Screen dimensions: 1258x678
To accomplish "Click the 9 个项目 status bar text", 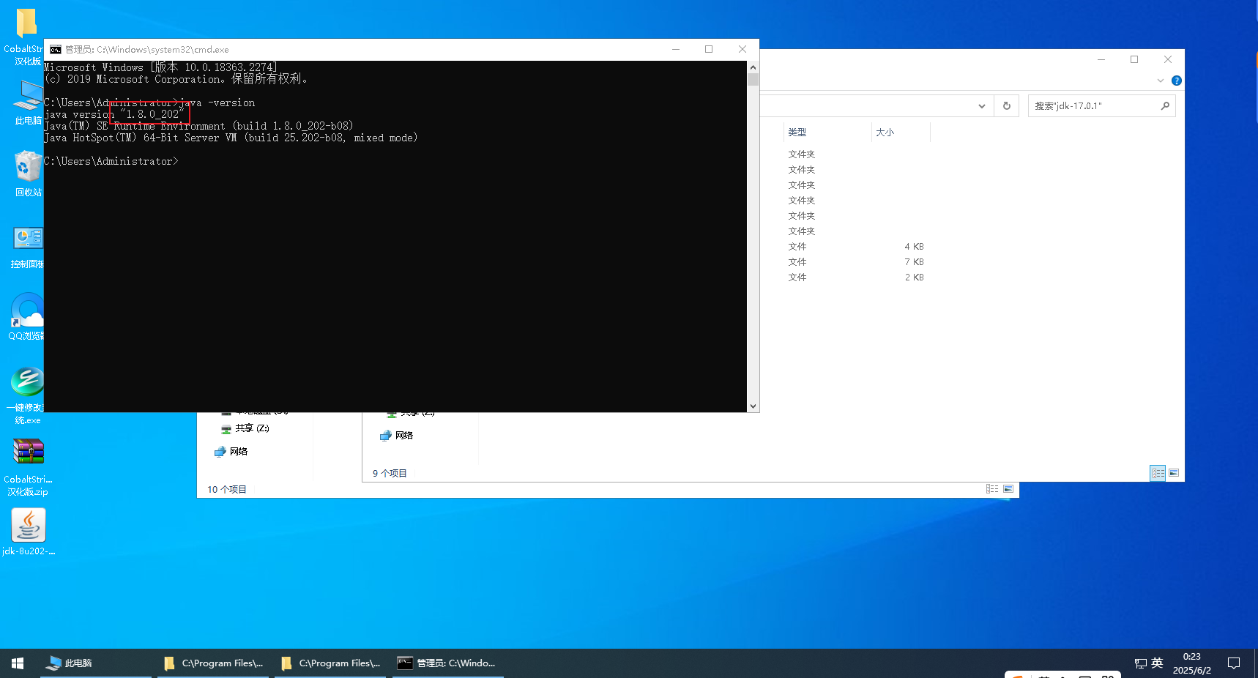I will click(390, 474).
